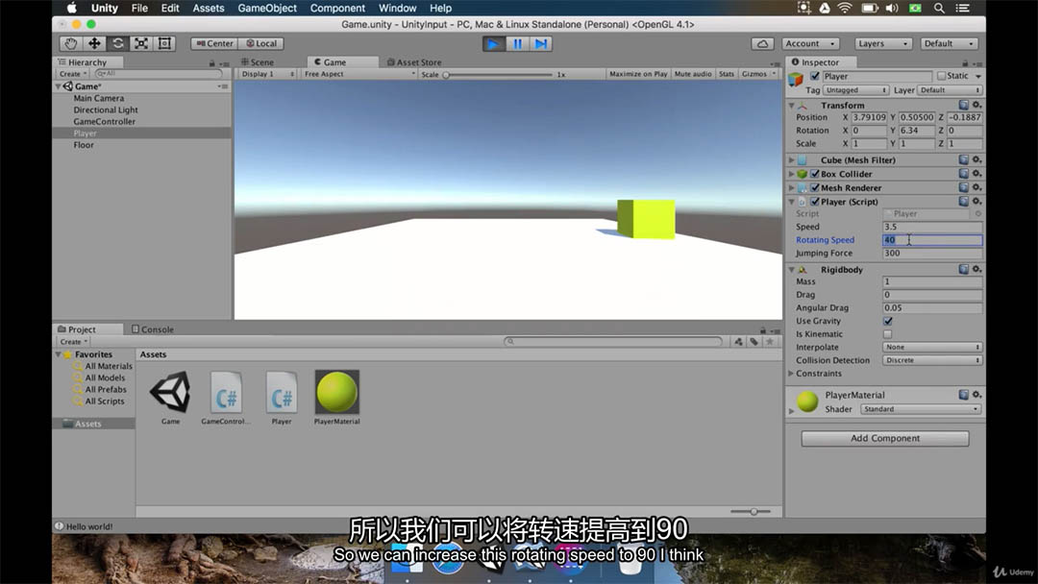Select the Rotate tool
The width and height of the screenshot is (1038, 584).
coord(117,43)
